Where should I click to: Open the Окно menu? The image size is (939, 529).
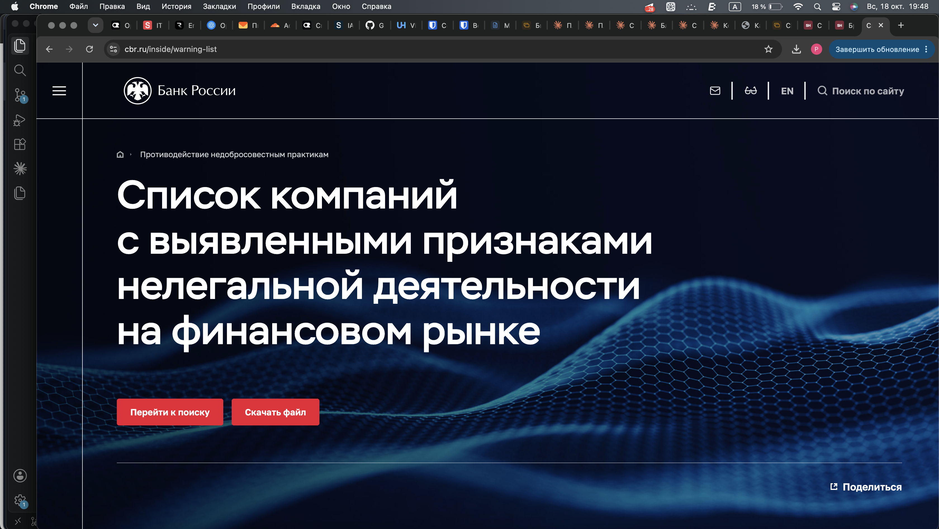click(341, 6)
